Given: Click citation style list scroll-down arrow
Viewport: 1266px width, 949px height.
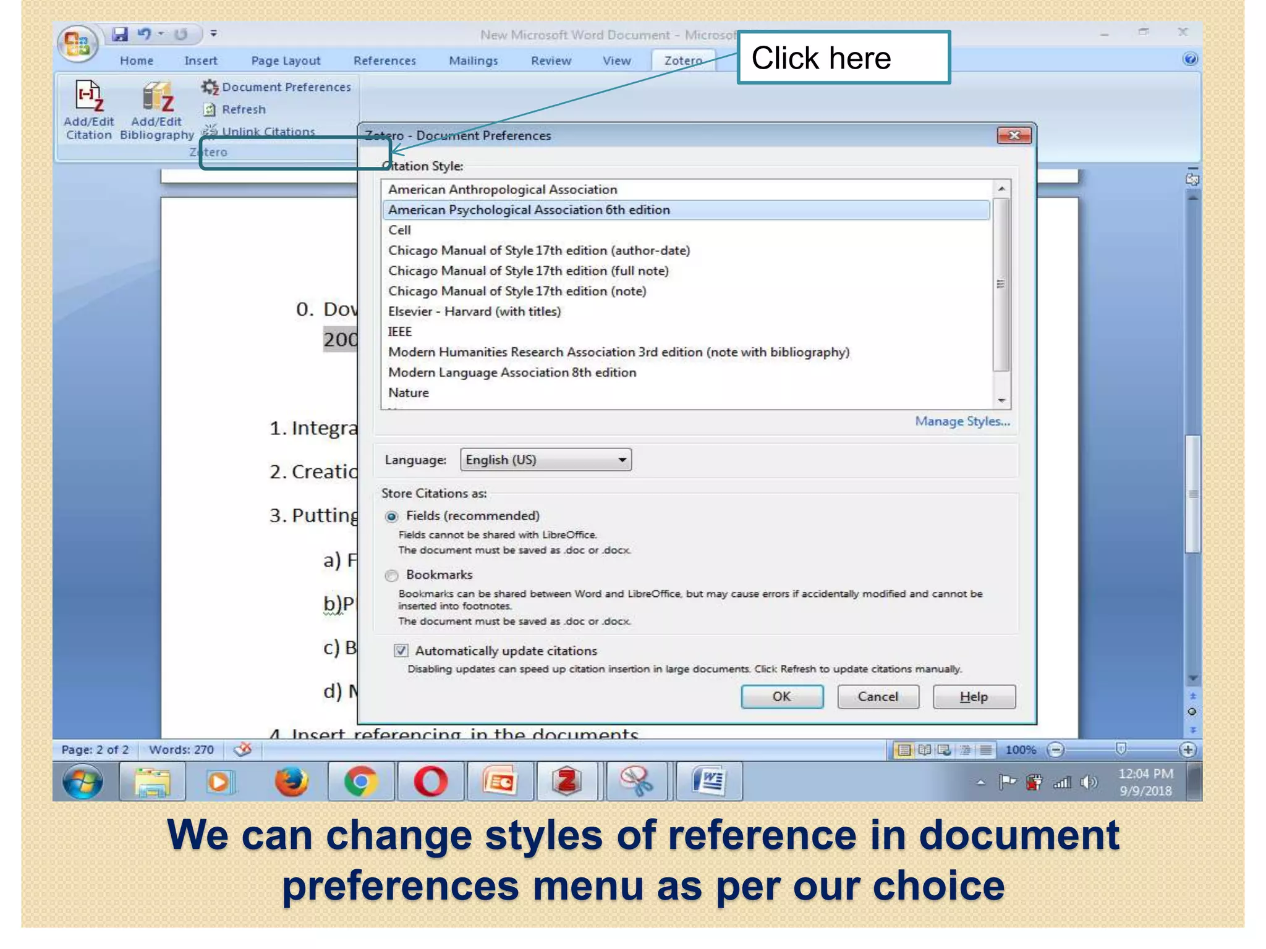Looking at the screenshot, I should click(x=1001, y=400).
